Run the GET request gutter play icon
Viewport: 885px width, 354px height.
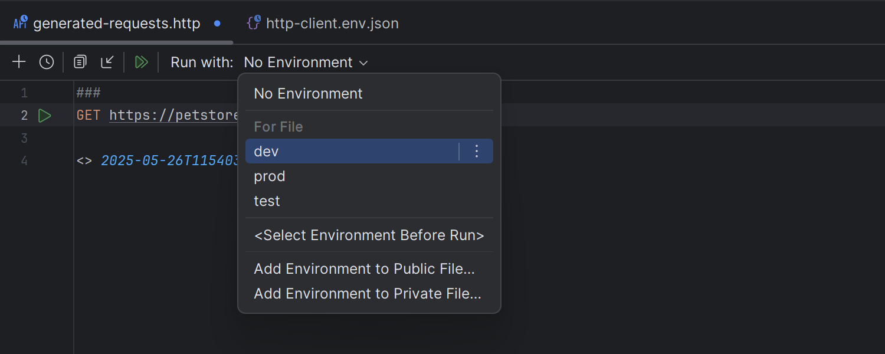coord(45,116)
